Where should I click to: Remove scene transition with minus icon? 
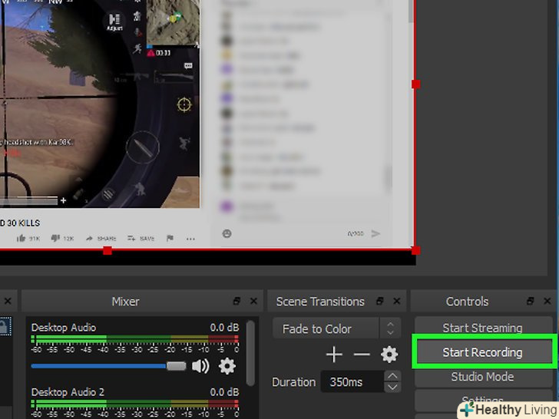(x=362, y=355)
